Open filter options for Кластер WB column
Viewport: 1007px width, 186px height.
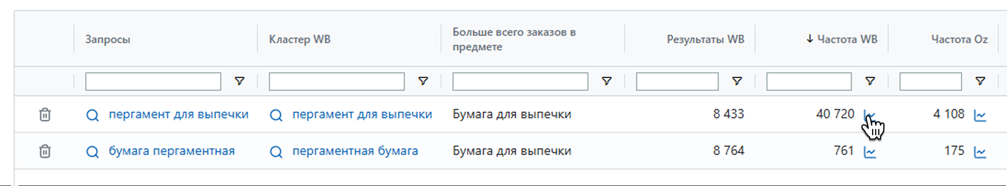(x=423, y=81)
